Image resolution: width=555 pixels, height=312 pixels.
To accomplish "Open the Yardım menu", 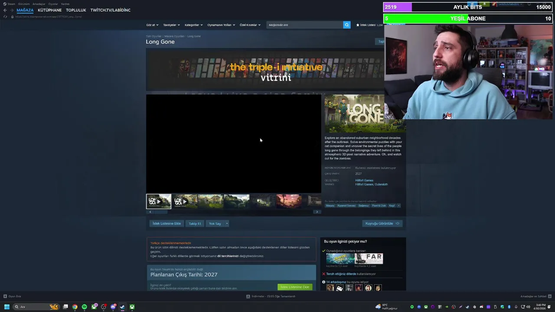I will [x=65, y=4].
